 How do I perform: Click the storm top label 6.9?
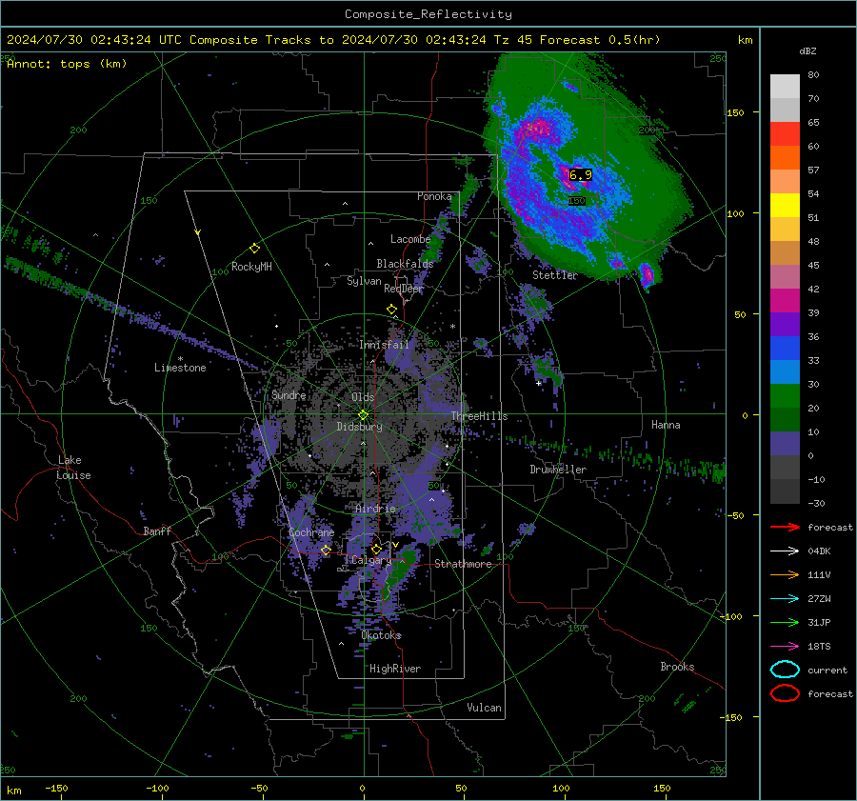(581, 175)
